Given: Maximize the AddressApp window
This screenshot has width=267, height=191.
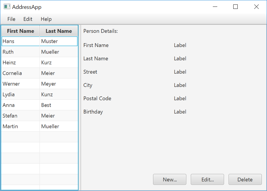Looking at the screenshot, I should click(236, 7).
